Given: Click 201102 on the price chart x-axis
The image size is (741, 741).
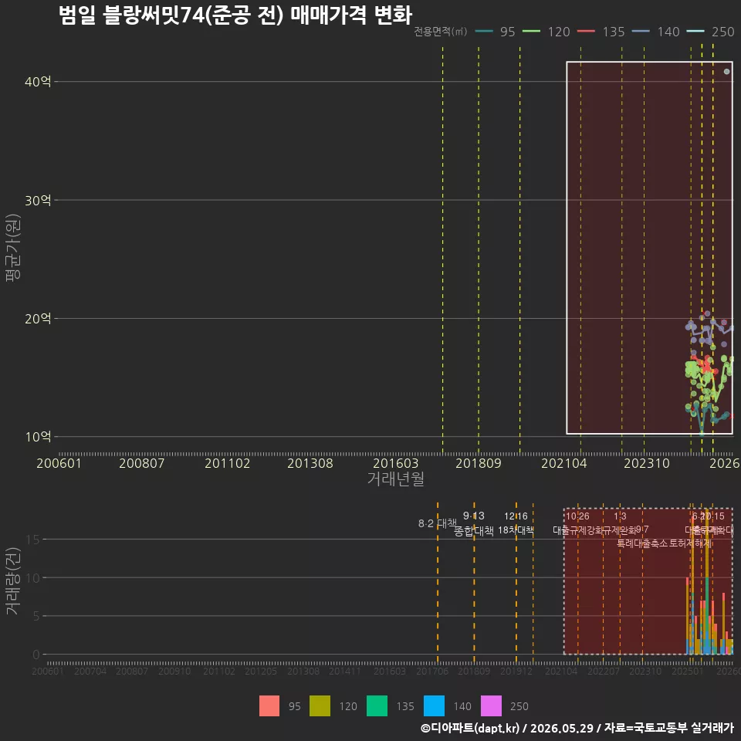Looking at the screenshot, I should [227, 463].
